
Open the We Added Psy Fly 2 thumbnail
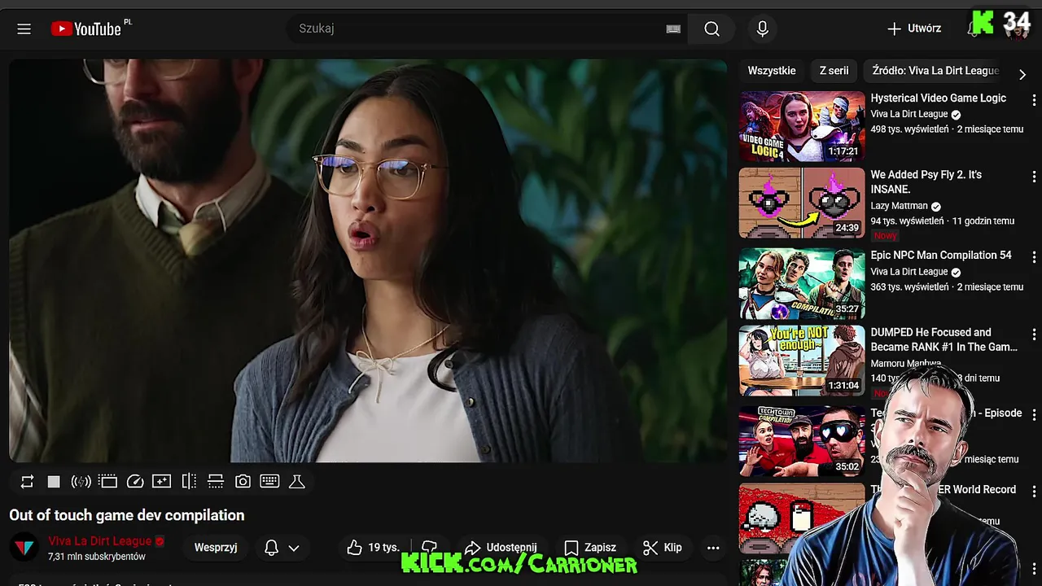802,203
